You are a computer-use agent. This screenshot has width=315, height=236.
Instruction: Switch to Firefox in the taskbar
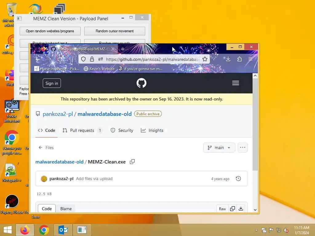[25, 230]
